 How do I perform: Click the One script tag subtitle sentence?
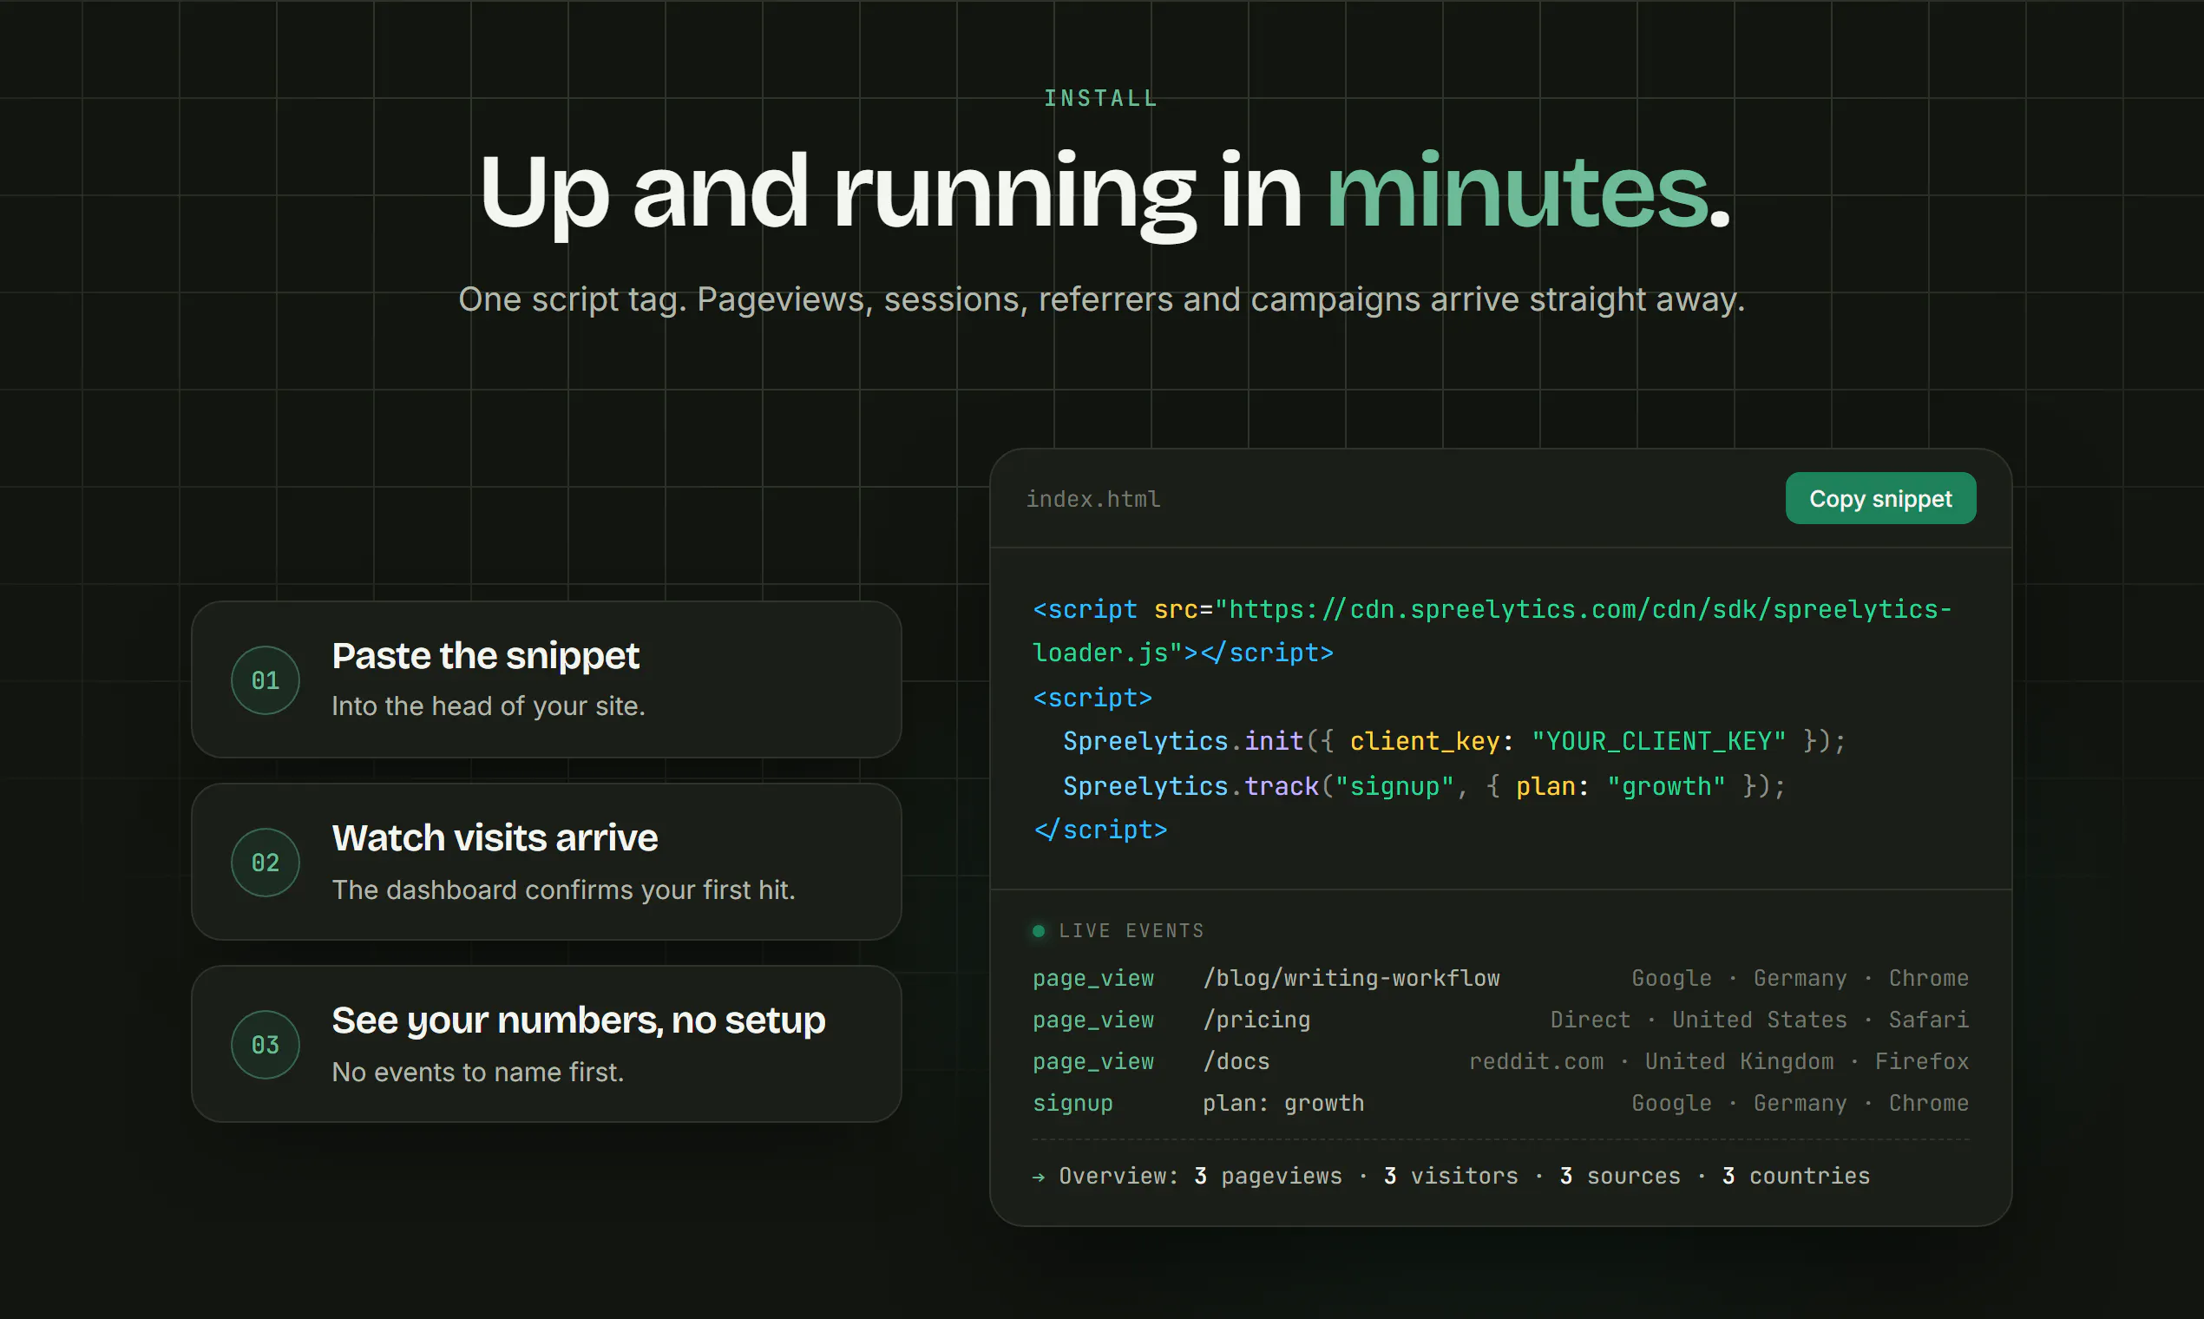tap(1102, 300)
